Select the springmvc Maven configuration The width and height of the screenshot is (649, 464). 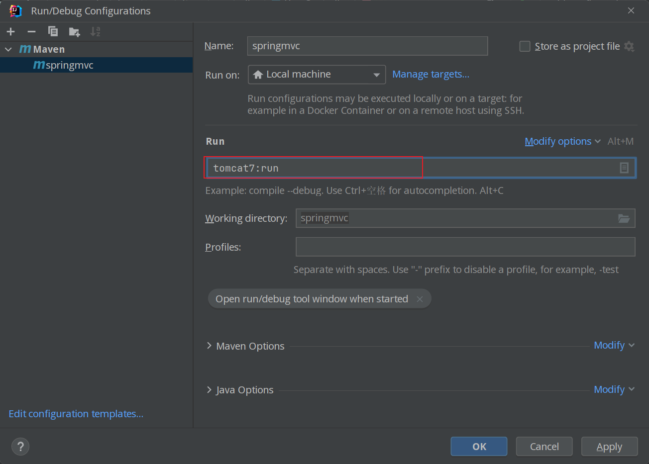[x=96, y=65]
